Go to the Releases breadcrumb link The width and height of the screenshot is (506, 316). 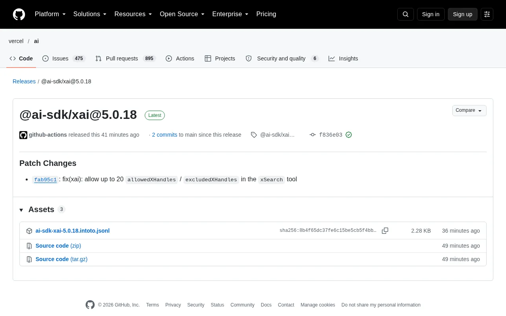pyautogui.click(x=24, y=81)
